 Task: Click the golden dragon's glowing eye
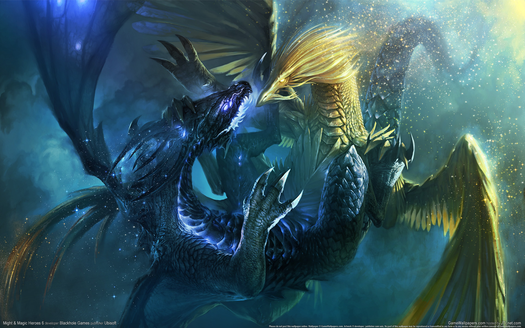(x=282, y=80)
